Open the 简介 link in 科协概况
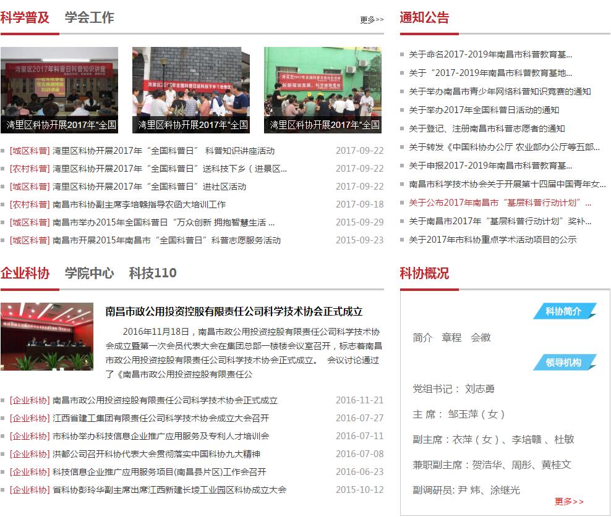The height and width of the screenshot is (517, 611). click(422, 337)
